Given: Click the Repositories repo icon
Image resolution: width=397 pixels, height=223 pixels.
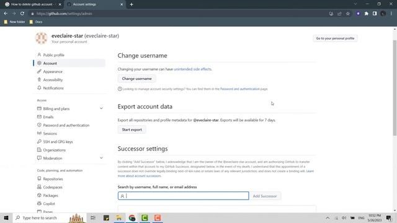Looking at the screenshot, I should [x=39, y=178].
